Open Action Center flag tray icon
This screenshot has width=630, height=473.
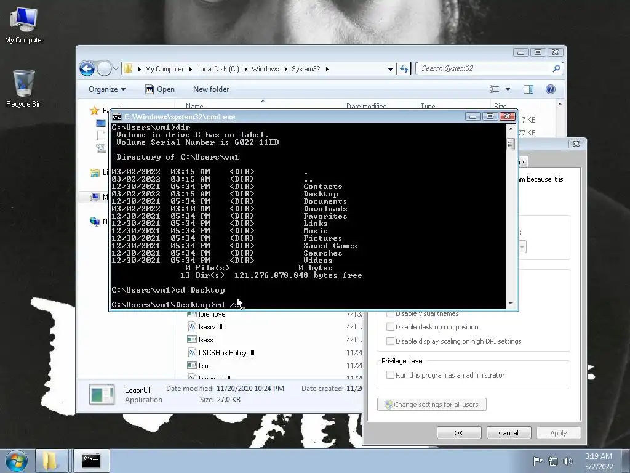coord(538,461)
